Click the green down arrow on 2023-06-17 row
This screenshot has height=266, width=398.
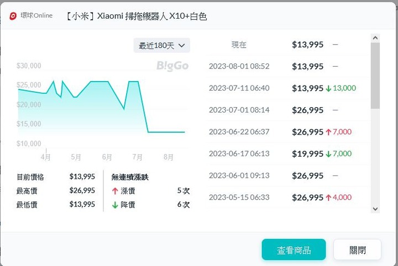(328, 154)
